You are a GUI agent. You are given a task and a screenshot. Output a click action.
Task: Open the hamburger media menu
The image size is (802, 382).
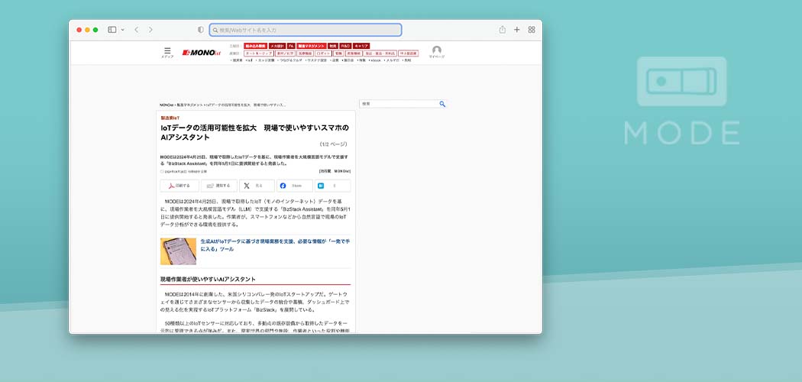[167, 51]
